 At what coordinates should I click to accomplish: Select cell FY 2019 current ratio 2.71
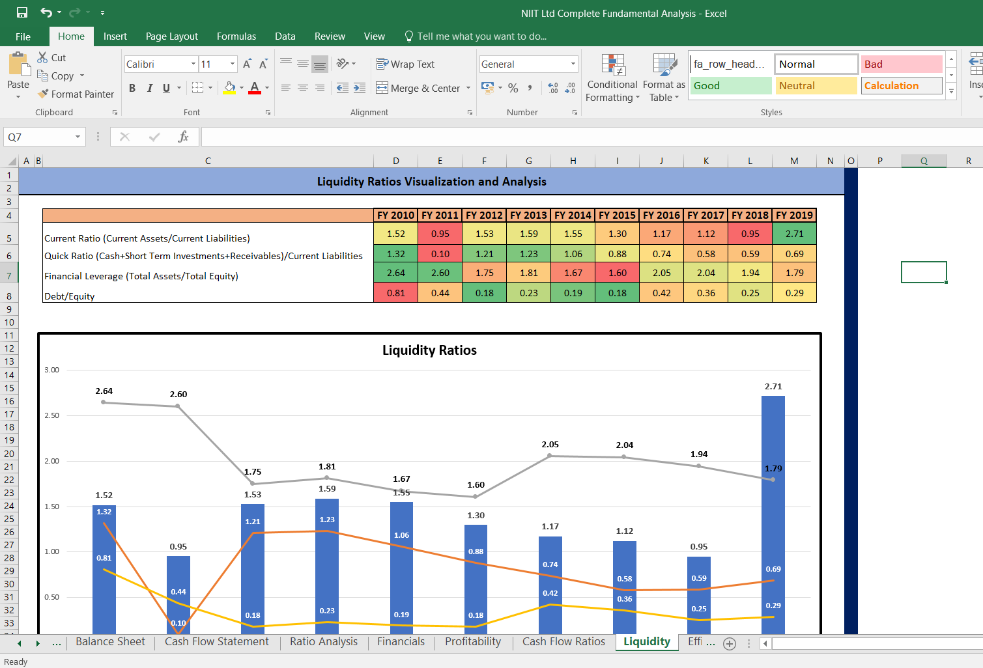pyautogui.click(x=794, y=234)
